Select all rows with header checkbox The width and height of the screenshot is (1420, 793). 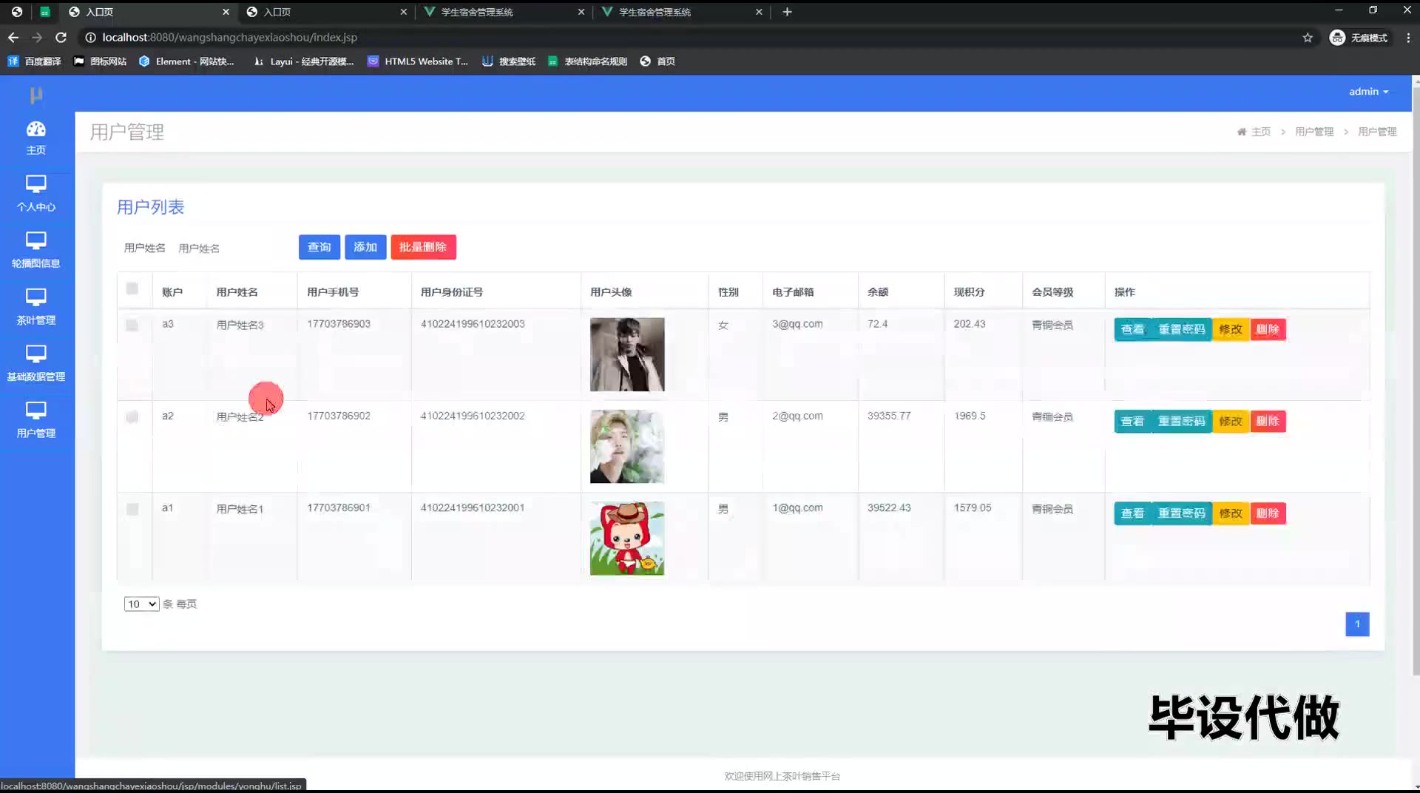pyautogui.click(x=132, y=289)
